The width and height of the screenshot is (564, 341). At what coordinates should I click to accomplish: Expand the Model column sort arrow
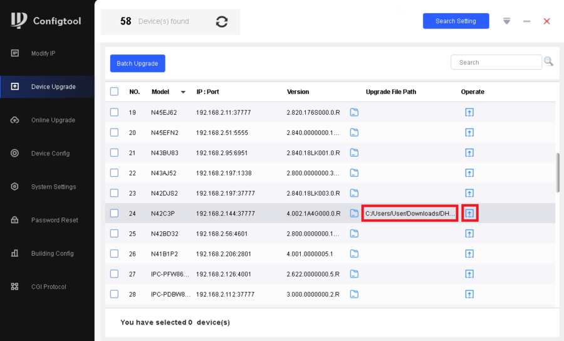[x=183, y=92]
